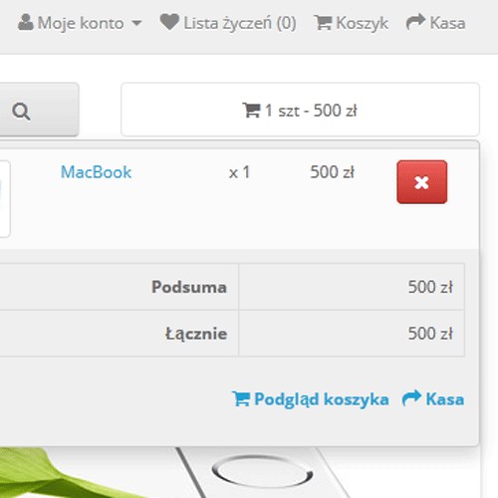
Task: Click the user silhouette icon beside Moje konto
Action: [x=26, y=22]
